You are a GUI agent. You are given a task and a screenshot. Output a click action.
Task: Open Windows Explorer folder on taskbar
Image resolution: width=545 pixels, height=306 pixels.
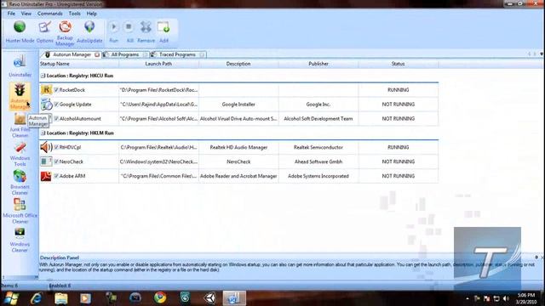click(60, 298)
